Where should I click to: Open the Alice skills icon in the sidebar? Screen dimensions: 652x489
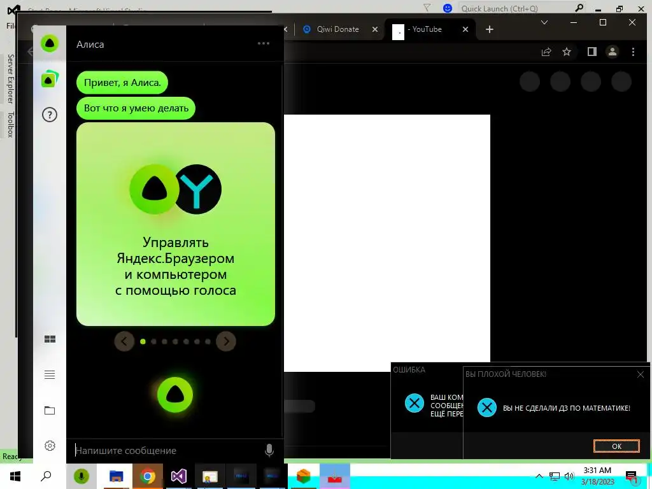[50, 79]
